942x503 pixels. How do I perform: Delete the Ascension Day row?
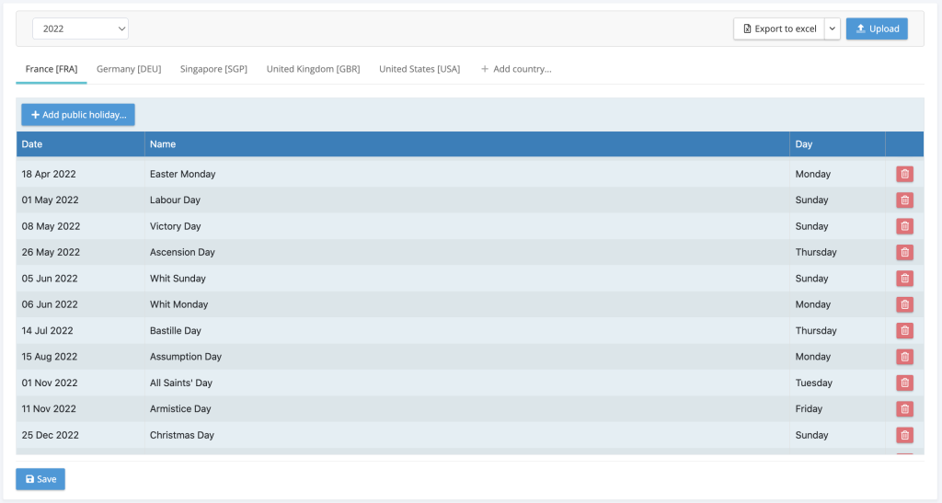click(x=904, y=252)
